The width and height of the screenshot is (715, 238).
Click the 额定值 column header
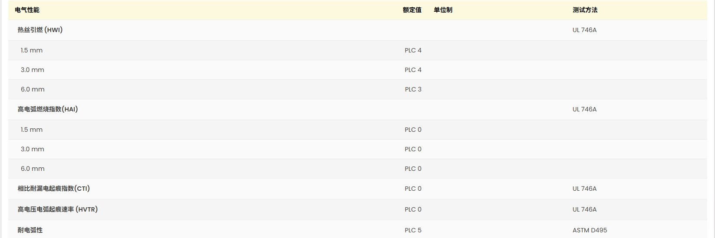click(x=412, y=10)
